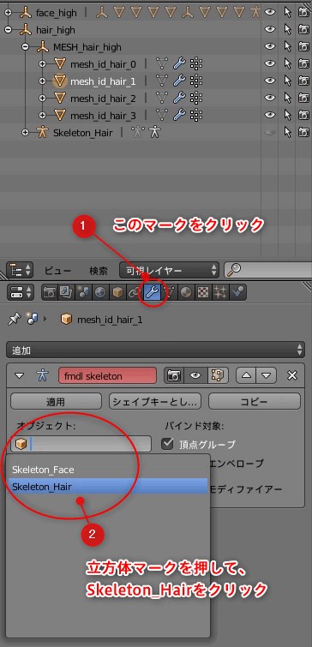Open the properties editor type selector
This screenshot has width=312, height=647.
coord(21,292)
